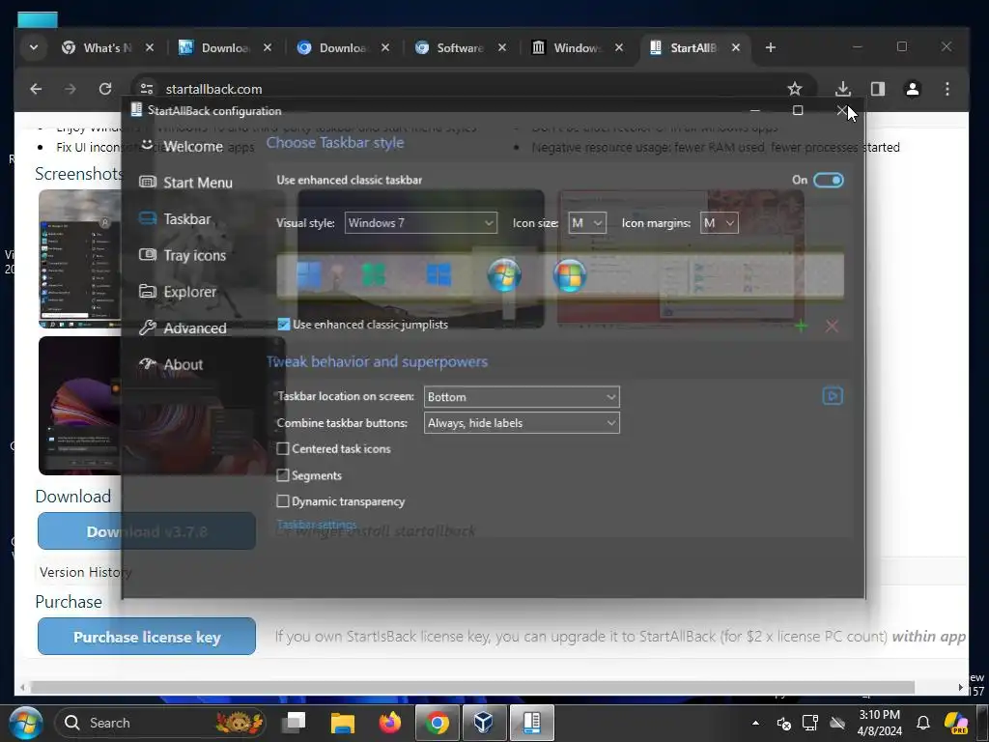Enable Dynamic transparency checkbox

[283, 501]
